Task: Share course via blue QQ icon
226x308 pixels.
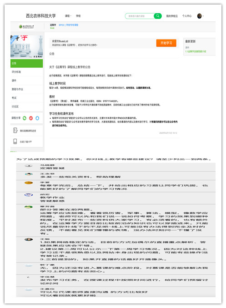Action: [x=37, y=118]
